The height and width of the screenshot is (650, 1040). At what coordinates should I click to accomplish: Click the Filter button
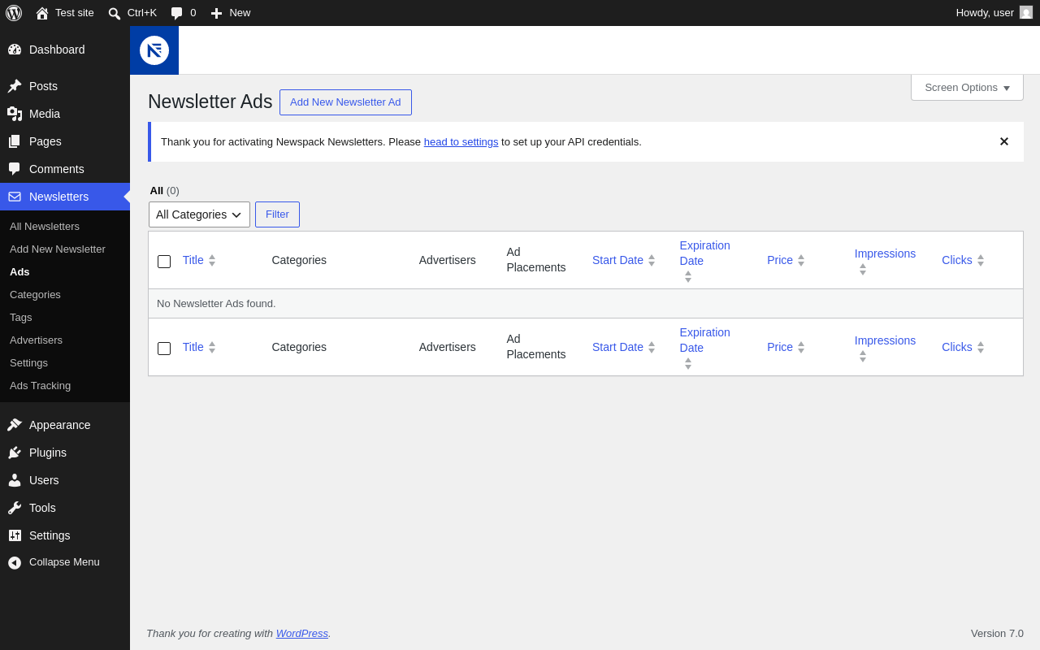[277, 214]
